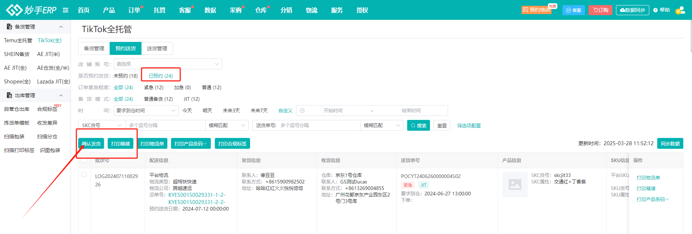Switch to the 预约送货 tab
The width and height of the screenshot is (692, 234).
(126, 48)
